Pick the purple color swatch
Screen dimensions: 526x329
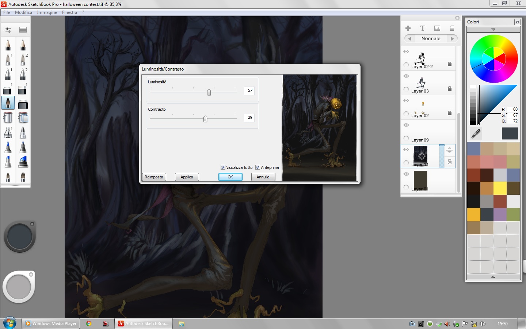click(500, 215)
